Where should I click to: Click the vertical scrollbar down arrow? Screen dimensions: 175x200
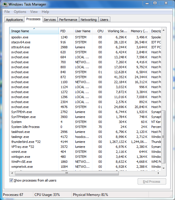point(164,168)
